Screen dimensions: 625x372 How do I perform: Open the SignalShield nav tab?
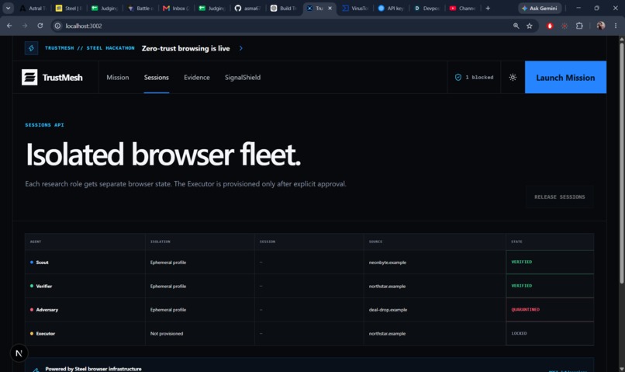(243, 78)
